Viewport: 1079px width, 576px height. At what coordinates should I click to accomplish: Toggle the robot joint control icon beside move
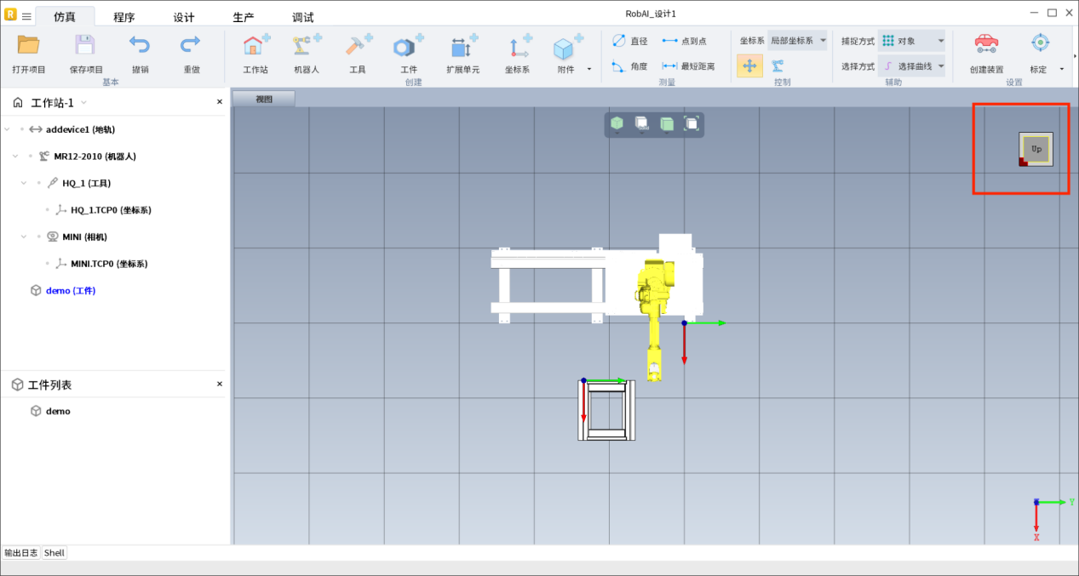(778, 66)
